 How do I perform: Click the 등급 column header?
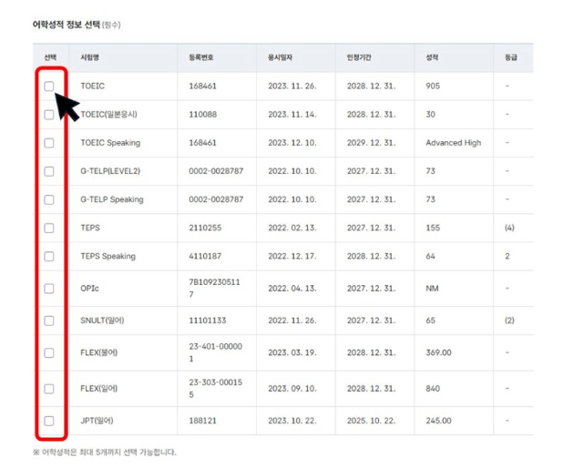coord(511,57)
